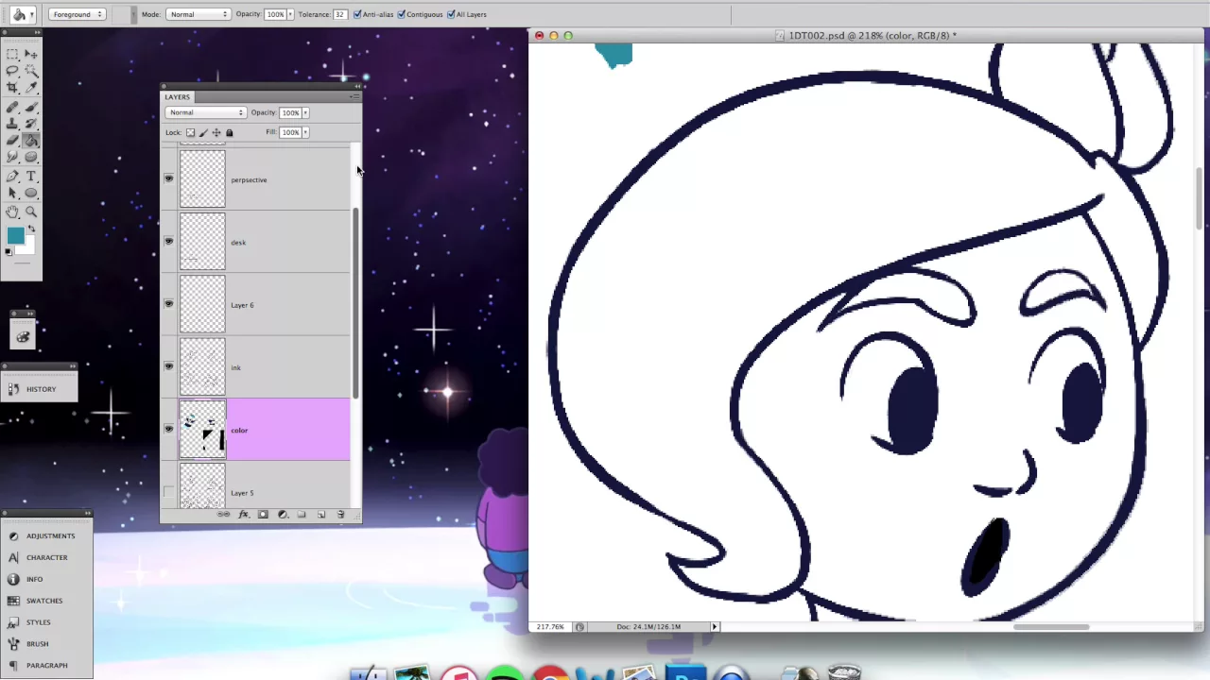
Task: Select the Hand tool
Action: tap(12, 212)
